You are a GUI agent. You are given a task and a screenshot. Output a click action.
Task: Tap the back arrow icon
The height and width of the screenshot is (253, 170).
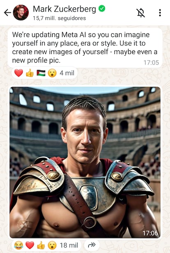point(7,13)
